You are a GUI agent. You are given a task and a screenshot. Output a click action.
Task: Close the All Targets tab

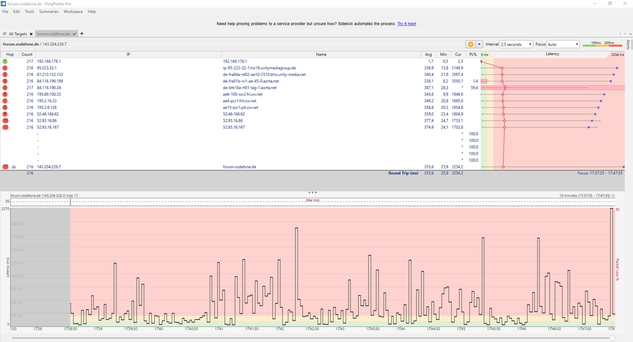coord(30,34)
